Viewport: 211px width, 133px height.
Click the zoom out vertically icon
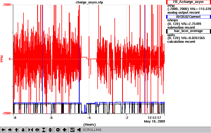tap(50, 130)
